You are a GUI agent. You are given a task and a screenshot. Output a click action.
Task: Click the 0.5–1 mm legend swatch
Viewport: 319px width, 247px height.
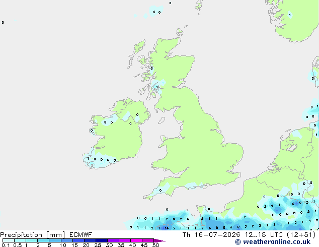point(20,240)
